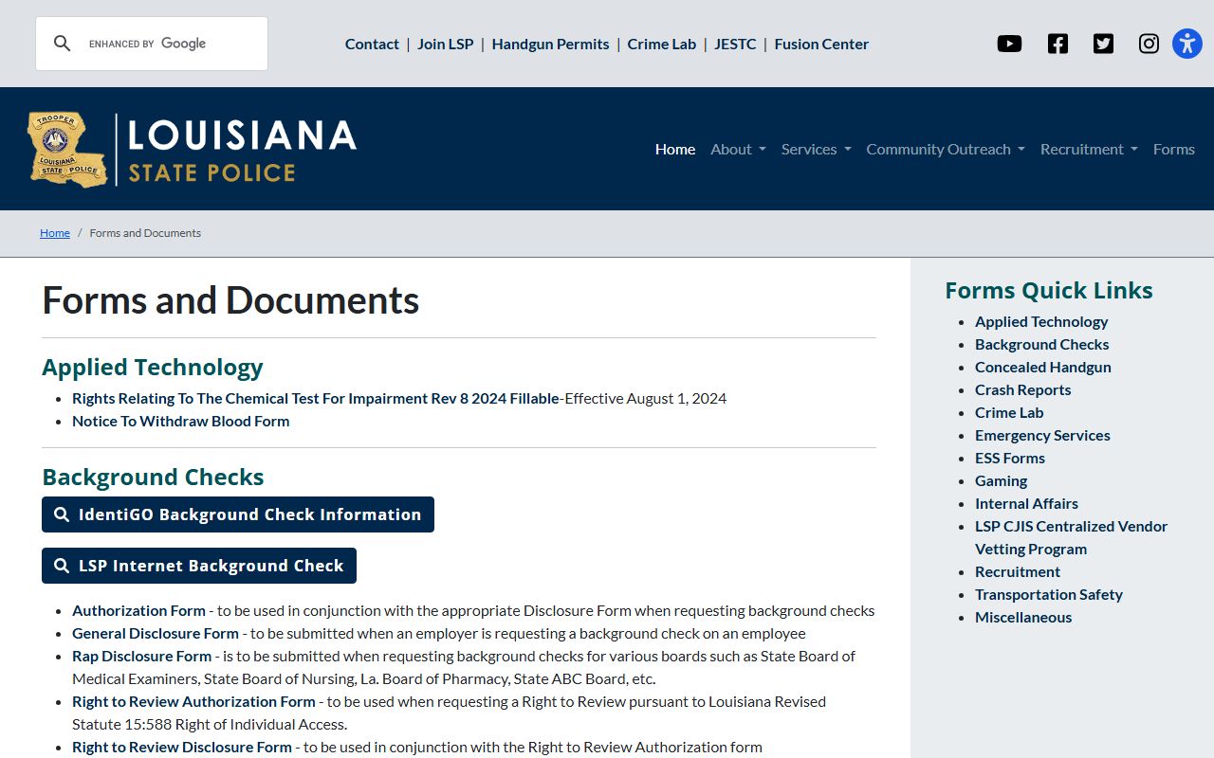Image resolution: width=1214 pixels, height=758 pixels.
Task: Open Right to Review Disclosure Form
Action: (182, 747)
